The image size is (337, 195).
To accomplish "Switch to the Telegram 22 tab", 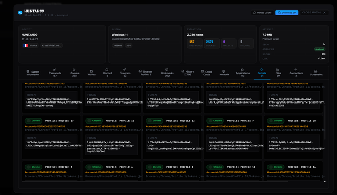I will point(125,73).
